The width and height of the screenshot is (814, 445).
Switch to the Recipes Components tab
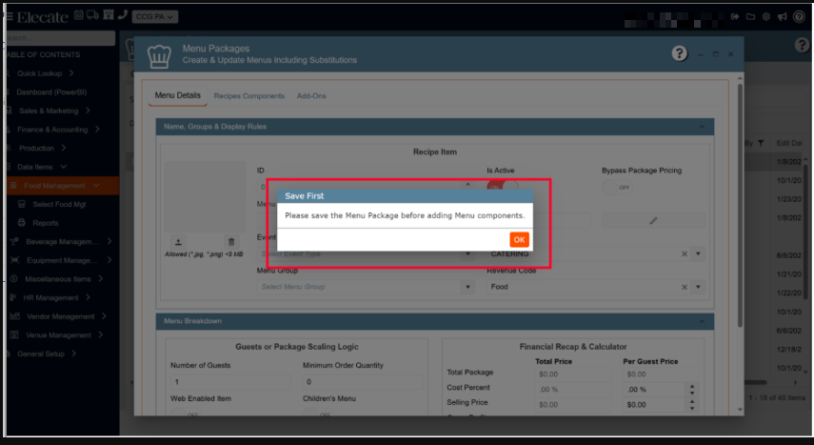pyautogui.click(x=248, y=96)
